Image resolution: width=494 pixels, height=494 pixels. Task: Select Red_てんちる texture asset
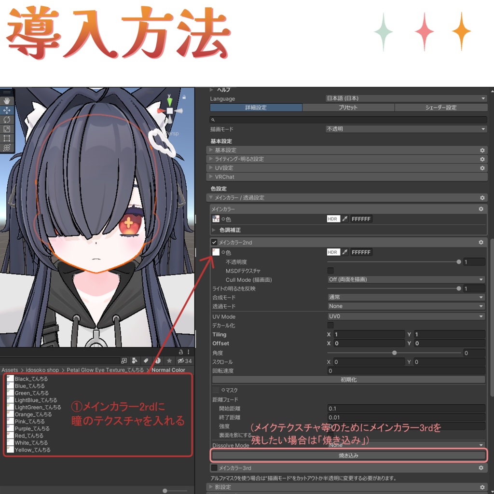tap(28, 436)
